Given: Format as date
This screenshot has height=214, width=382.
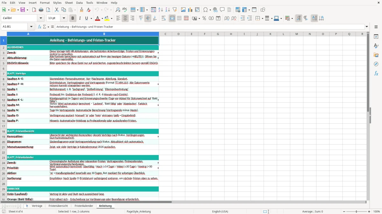Looking at the screenshot, I should [x=218, y=18].
